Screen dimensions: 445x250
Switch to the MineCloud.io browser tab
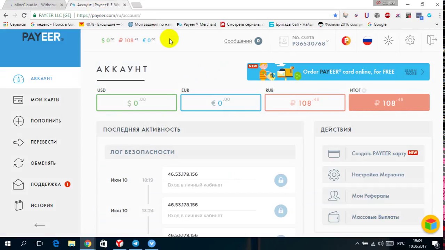[34, 5]
